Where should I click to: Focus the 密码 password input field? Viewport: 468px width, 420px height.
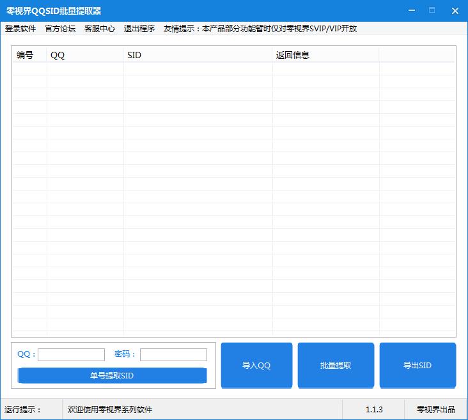173,355
